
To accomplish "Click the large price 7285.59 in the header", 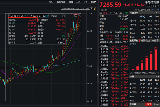I will pos(111,5).
